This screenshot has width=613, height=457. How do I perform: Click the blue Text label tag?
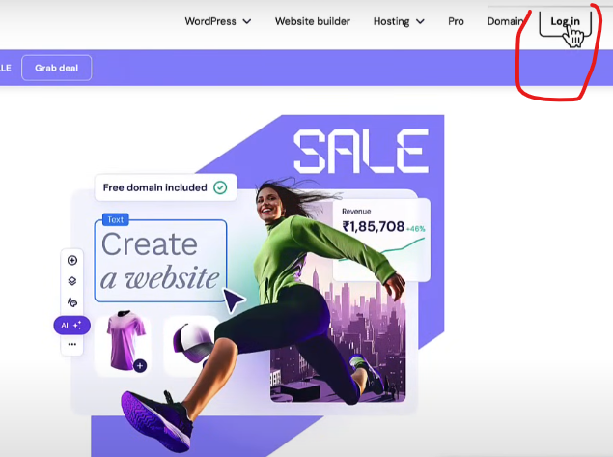coord(115,220)
